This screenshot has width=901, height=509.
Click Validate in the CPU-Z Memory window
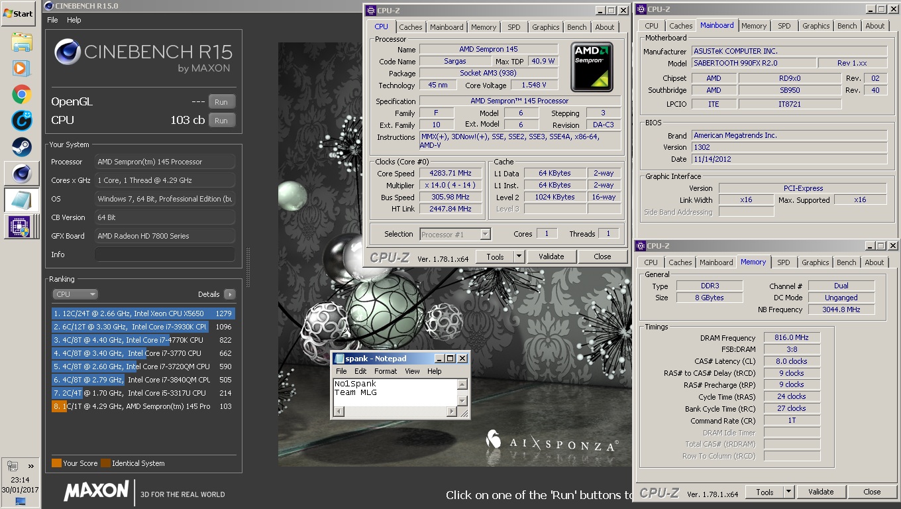pos(821,492)
